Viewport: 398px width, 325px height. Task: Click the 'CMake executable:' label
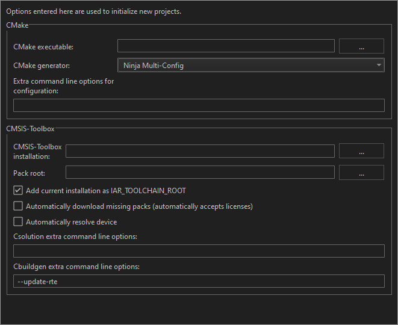[43, 47]
